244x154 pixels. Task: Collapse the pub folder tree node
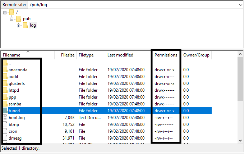[x=11, y=19]
